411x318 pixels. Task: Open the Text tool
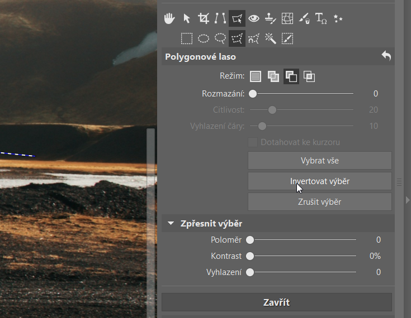tap(321, 19)
